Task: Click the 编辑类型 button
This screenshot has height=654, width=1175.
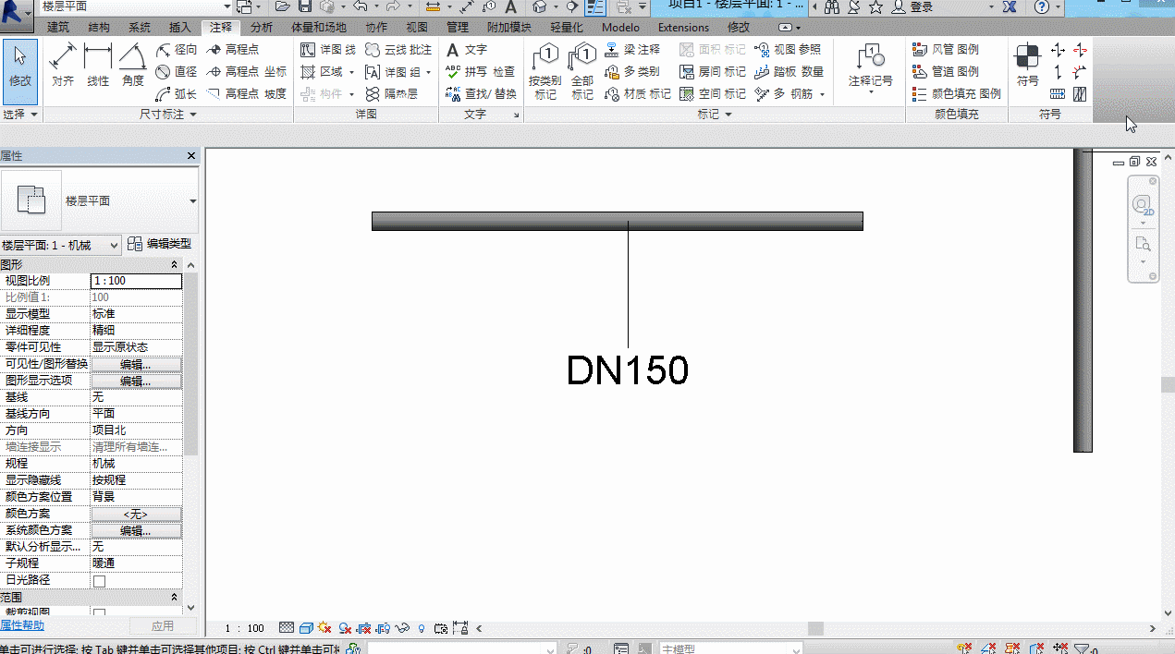Action: pyautogui.click(x=160, y=244)
